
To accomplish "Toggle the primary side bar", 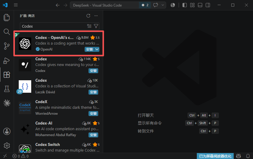I will [184, 5].
